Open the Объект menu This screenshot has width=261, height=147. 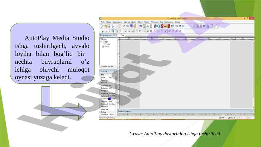click(140, 22)
